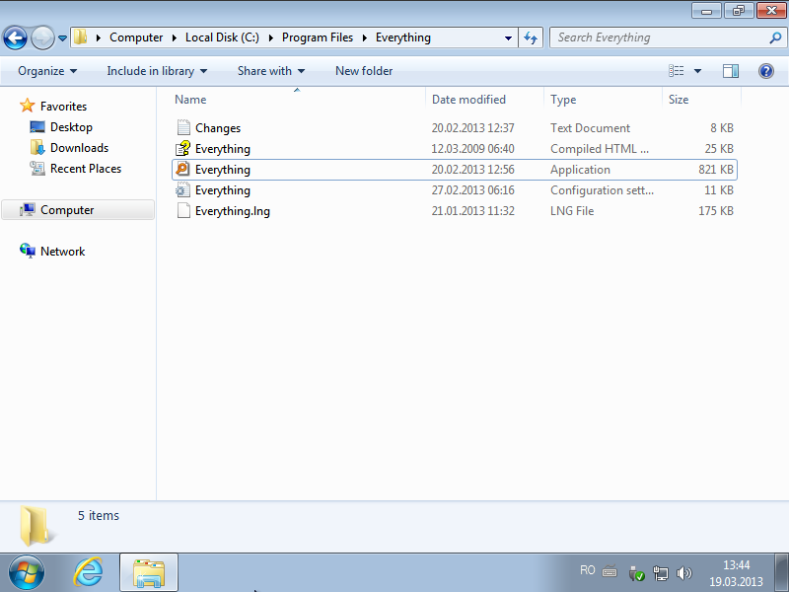This screenshot has height=592, width=789.
Task: Launch Internet Explorer from taskbar
Action: pos(88,572)
